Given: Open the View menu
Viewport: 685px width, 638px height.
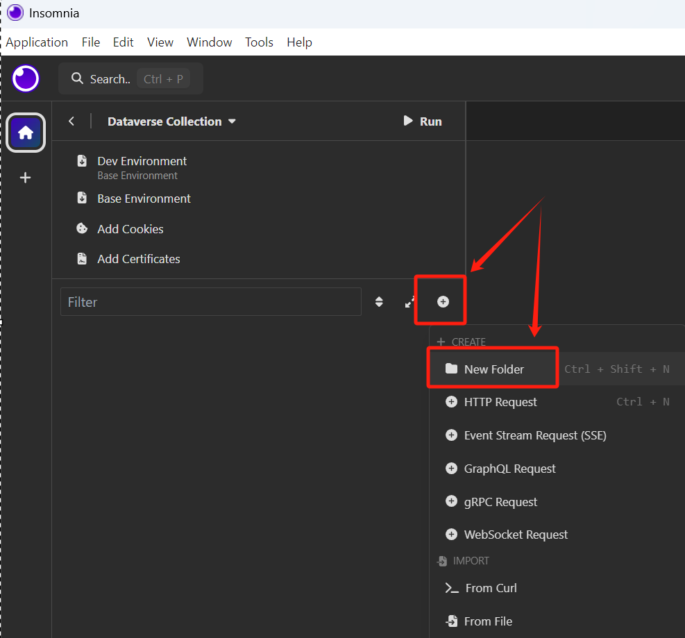Looking at the screenshot, I should click(160, 42).
